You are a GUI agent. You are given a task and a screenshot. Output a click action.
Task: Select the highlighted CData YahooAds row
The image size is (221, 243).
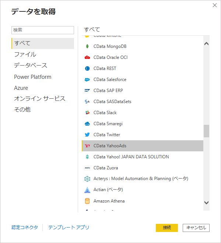pos(143,146)
